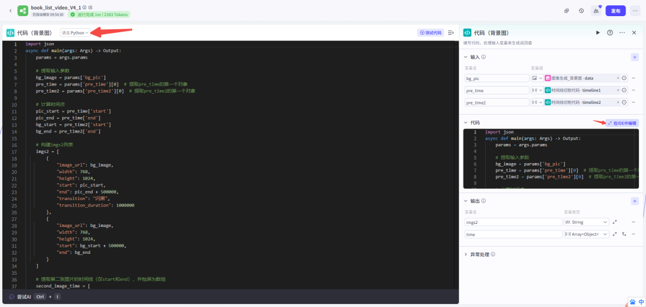Edit the workflow name with pencil icon
The height and width of the screenshot is (307, 646).
click(91, 7)
